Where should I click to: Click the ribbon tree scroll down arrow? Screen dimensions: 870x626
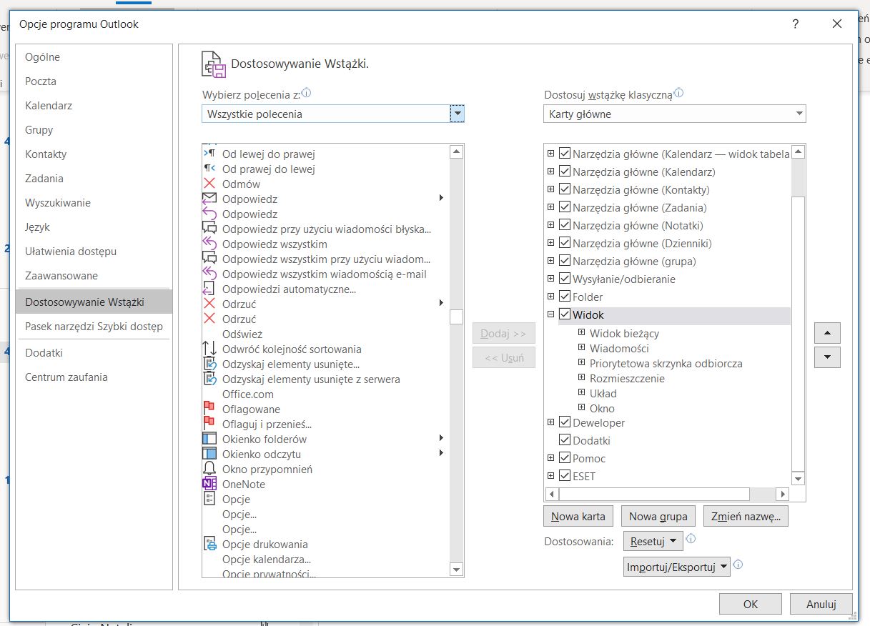(799, 479)
